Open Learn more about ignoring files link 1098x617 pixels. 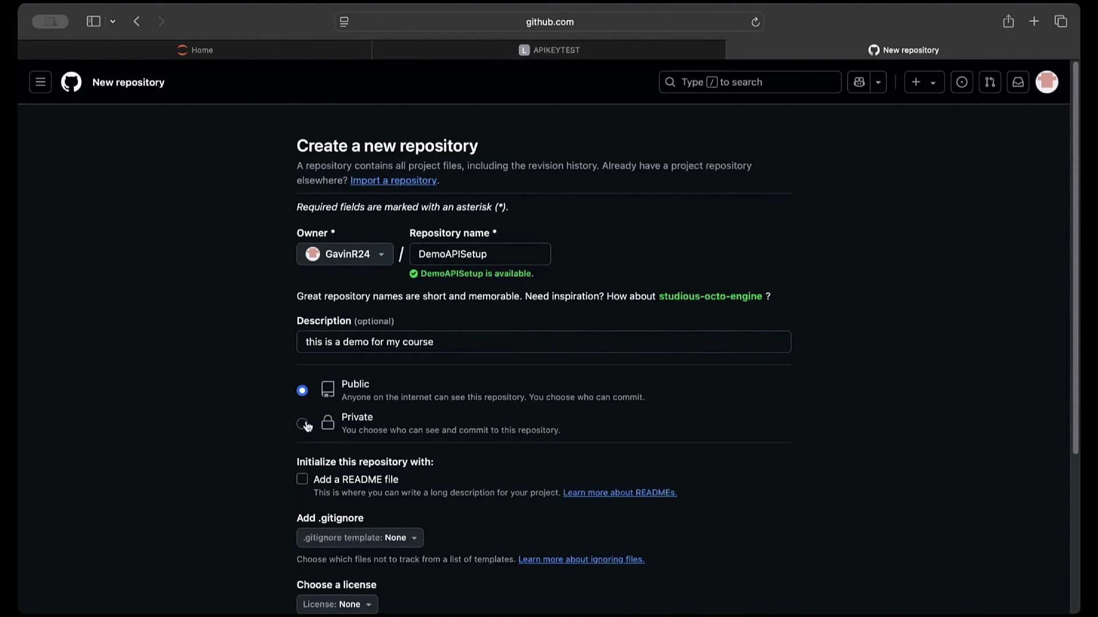point(581,559)
